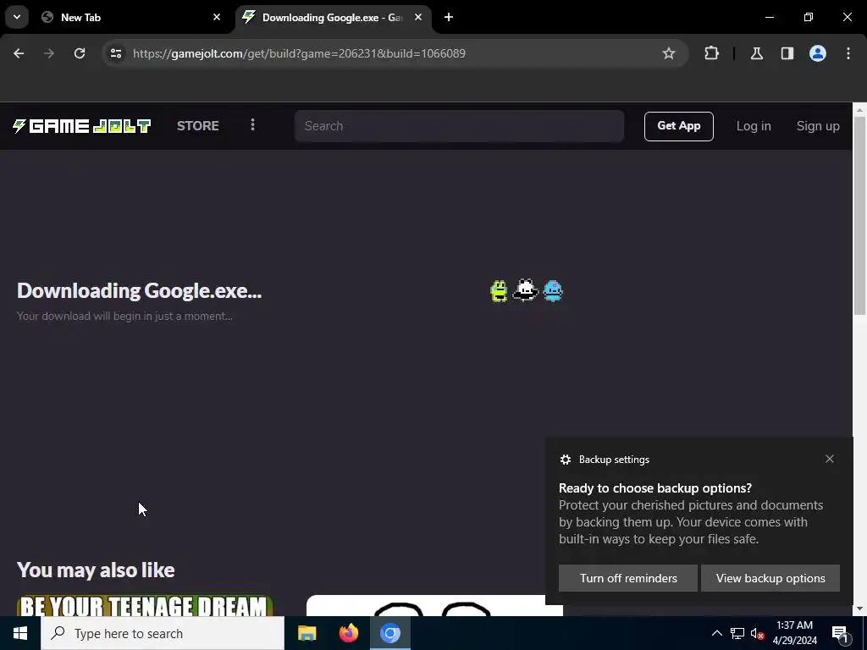Image resolution: width=867 pixels, height=650 pixels.
Task: Launch Firefox from the taskbar
Action: [348, 633]
